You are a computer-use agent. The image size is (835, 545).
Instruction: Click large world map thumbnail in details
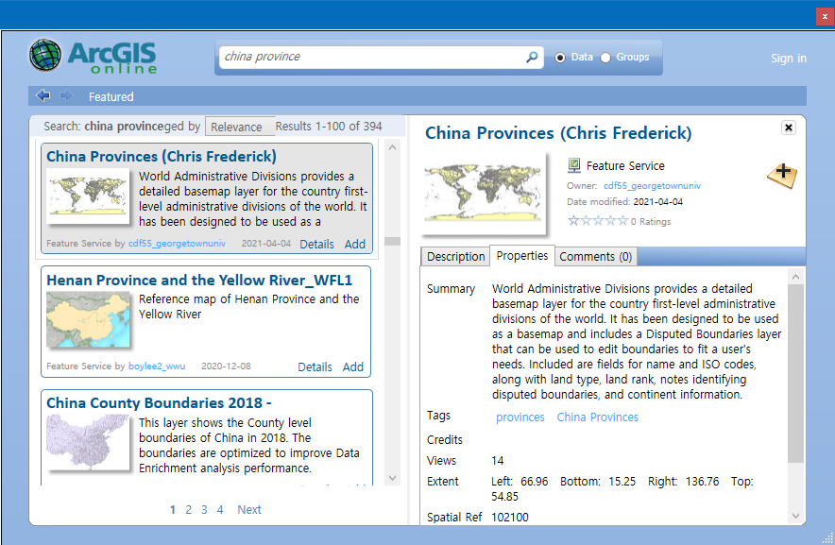pyautogui.click(x=484, y=194)
